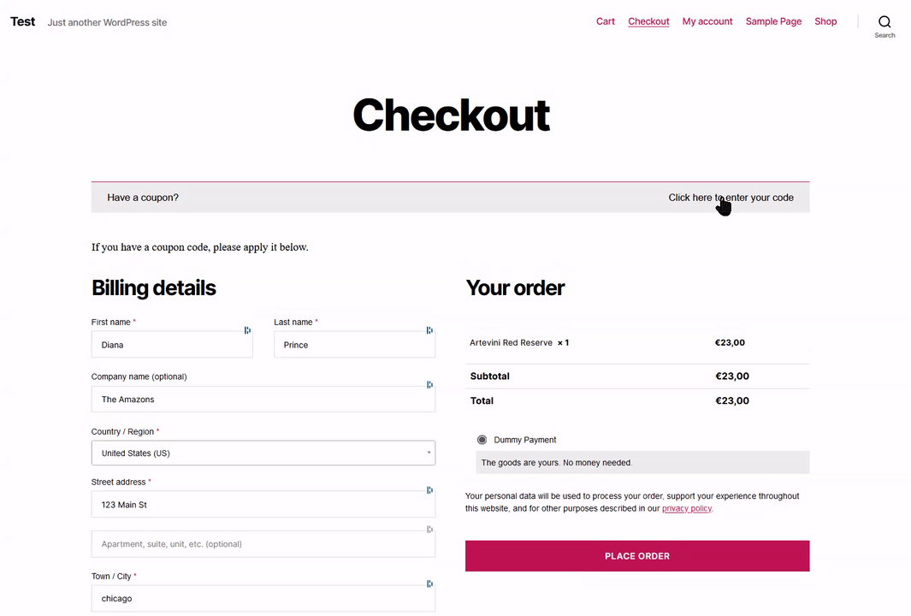Visit the Sample Page
This screenshot has height=616, width=911.
pyautogui.click(x=773, y=21)
